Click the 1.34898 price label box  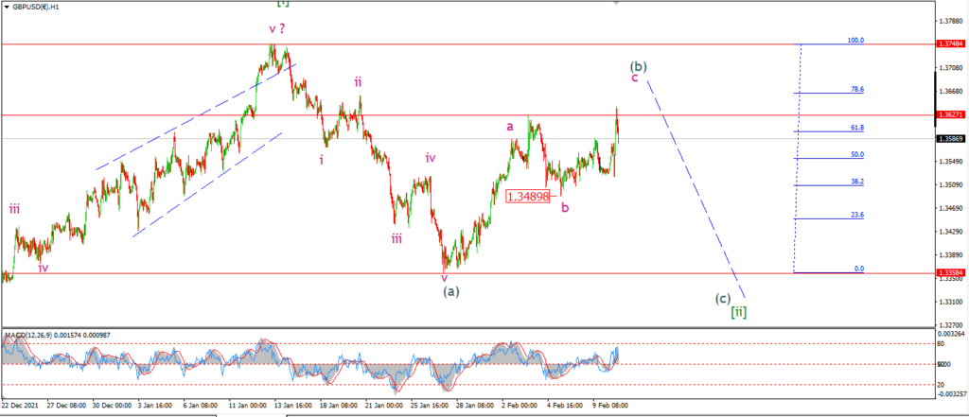pos(528,197)
